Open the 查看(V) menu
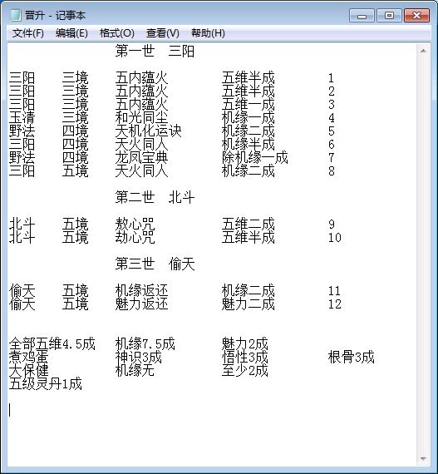This screenshot has height=474, width=438. click(x=163, y=33)
